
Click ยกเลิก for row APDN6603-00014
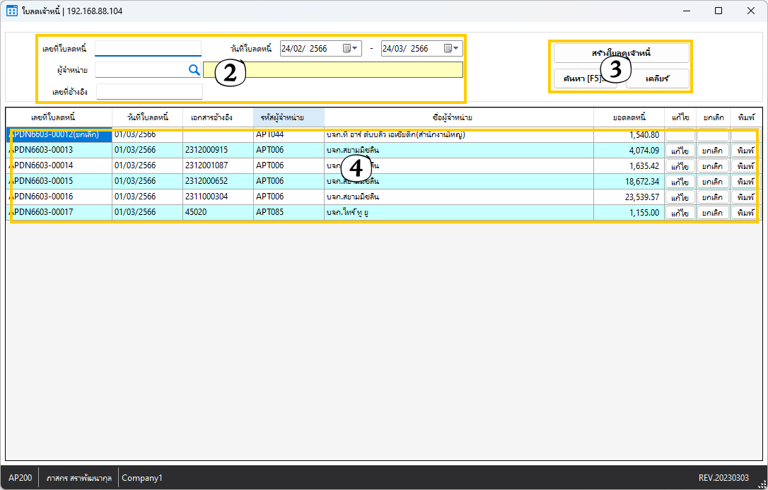point(712,166)
